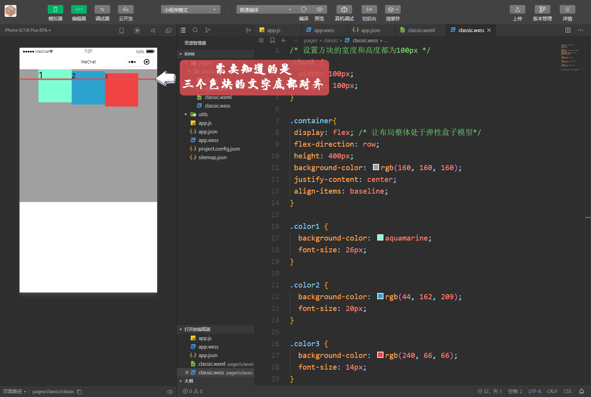Open the editor more actions menu
Viewport: 591px width, 397px height.
point(580,30)
